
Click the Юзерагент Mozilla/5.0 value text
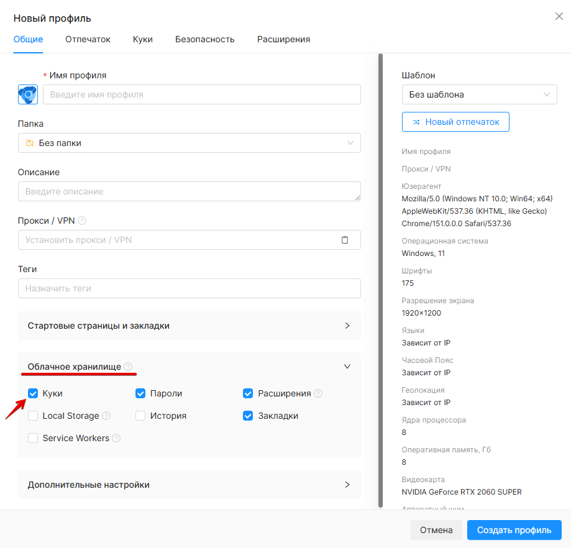point(477,211)
